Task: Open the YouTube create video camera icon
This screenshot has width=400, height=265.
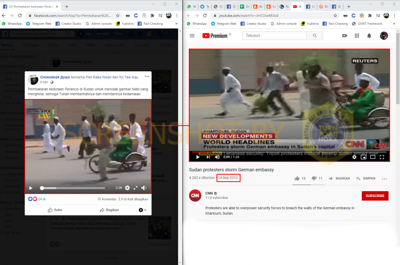Action: tap(345, 36)
